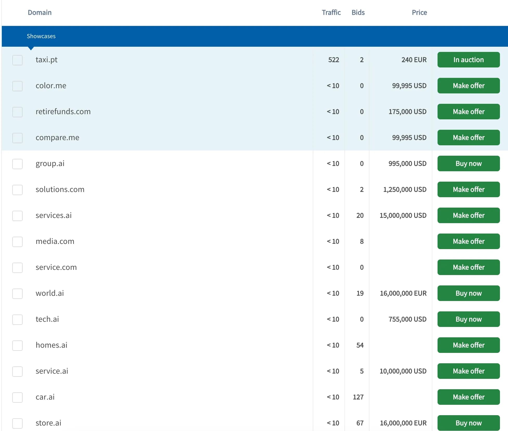The height and width of the screenshot is (431, 508).
Task: Make an offer on services.ai
Action: click(x=468, y=215)
